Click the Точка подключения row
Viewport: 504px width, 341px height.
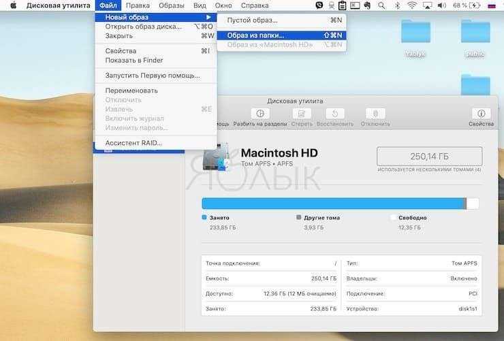(271, 263)
